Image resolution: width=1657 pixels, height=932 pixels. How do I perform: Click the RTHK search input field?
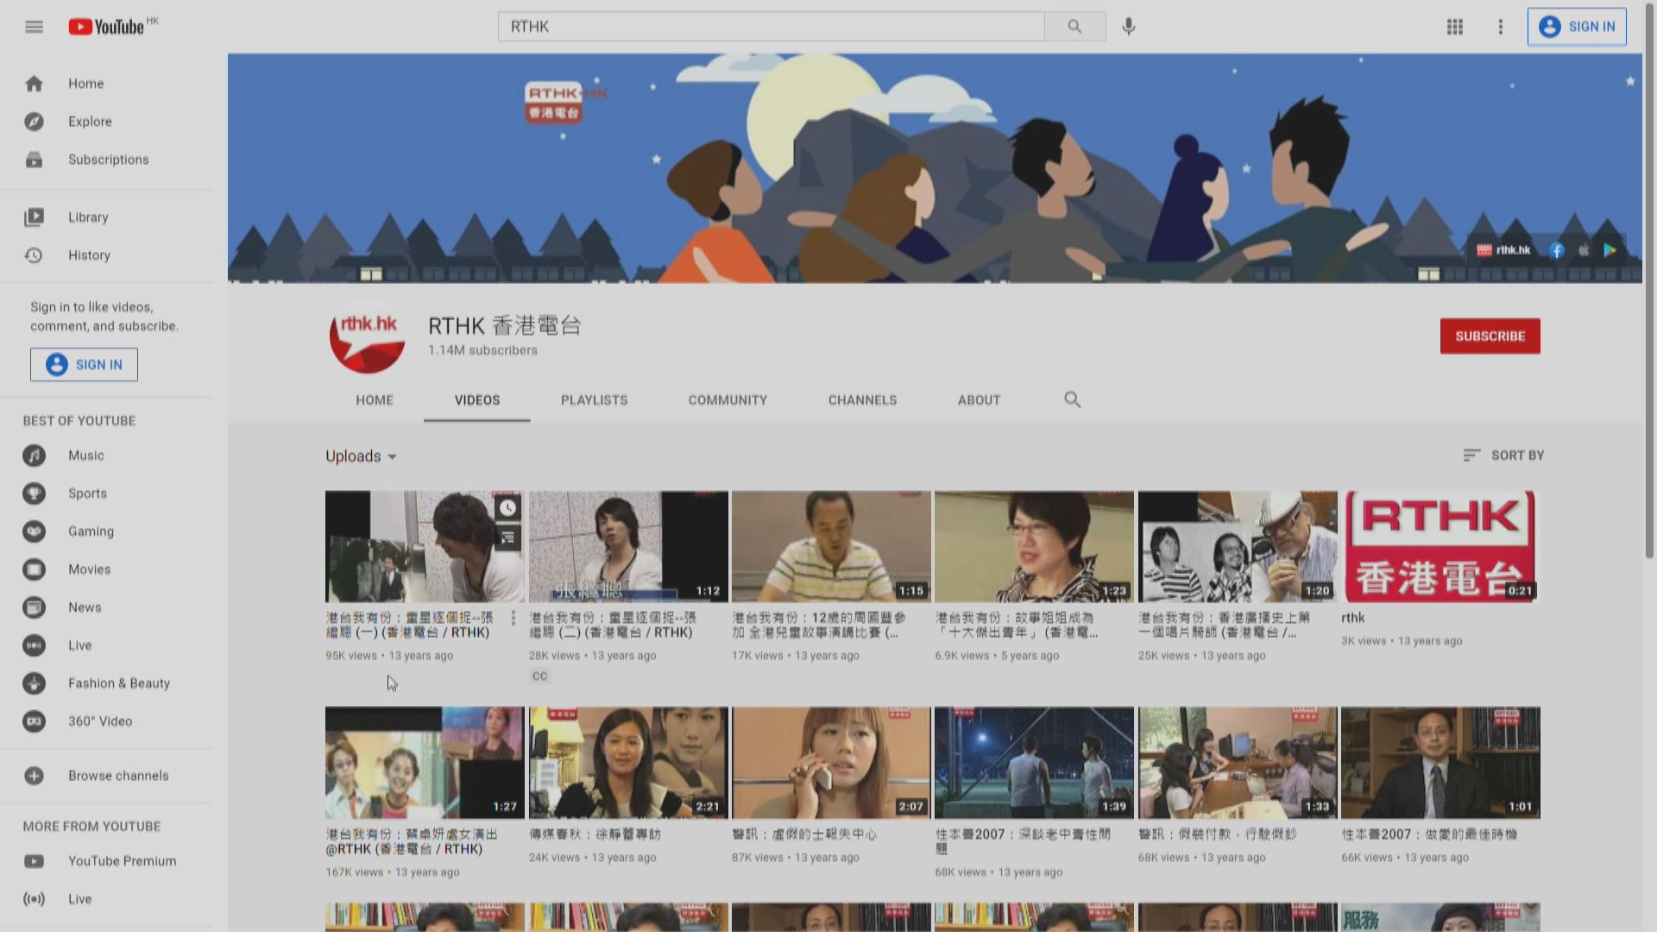[x=770, y=27]
